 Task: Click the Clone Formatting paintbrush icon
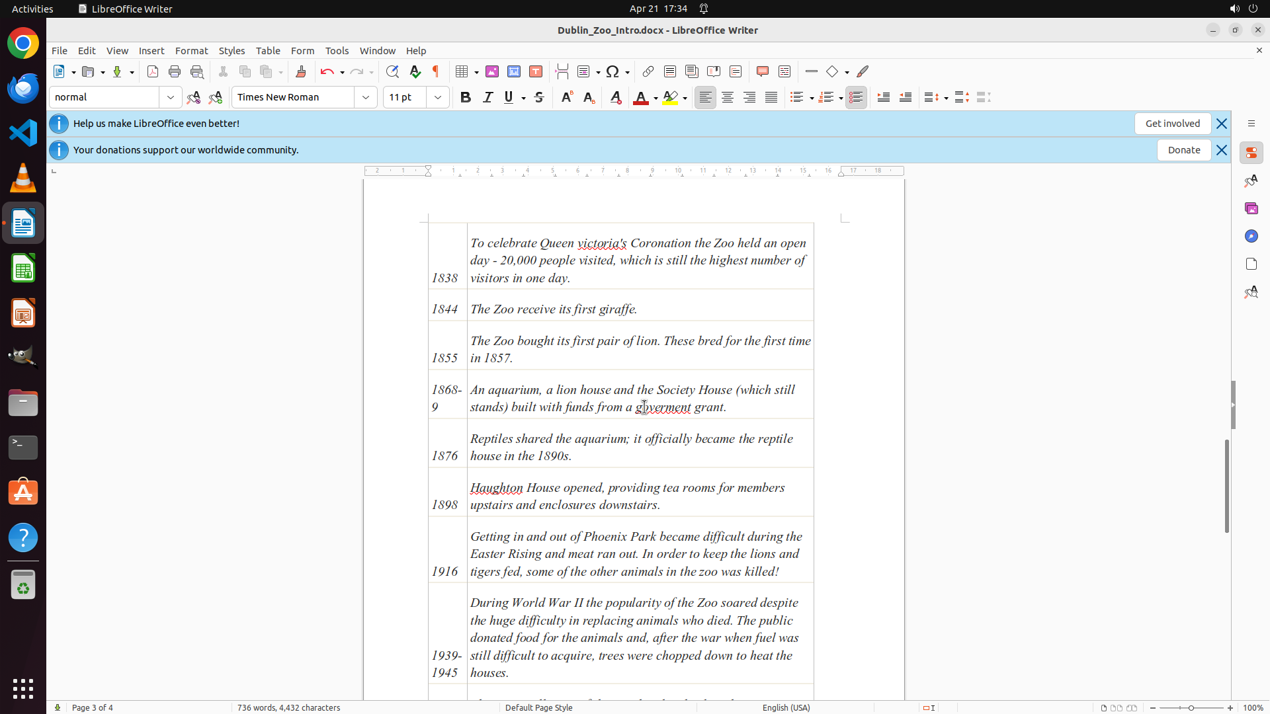(x=301, y=71)
